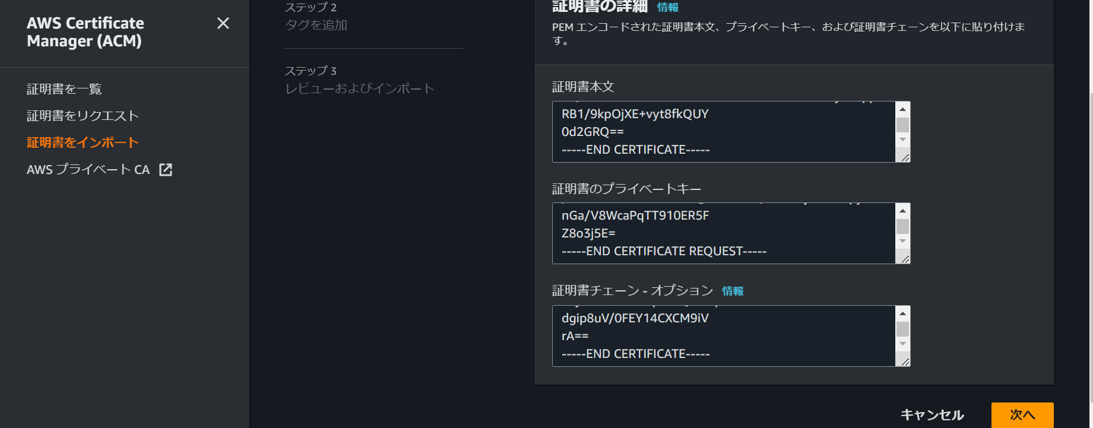Click the resize handle of 証明書チェーン text area
The image size is (1093, 428).
click(x=904, y=362)
